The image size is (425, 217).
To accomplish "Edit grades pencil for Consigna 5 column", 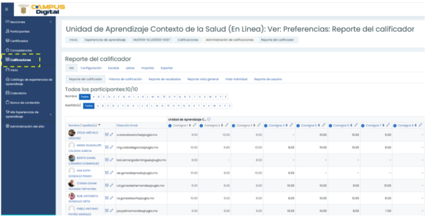I will (323, 125).
